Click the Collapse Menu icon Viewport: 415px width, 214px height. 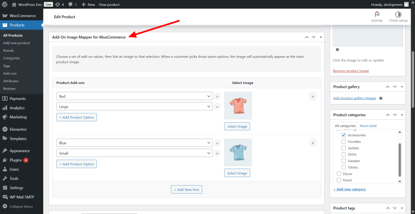coord(5,207)
